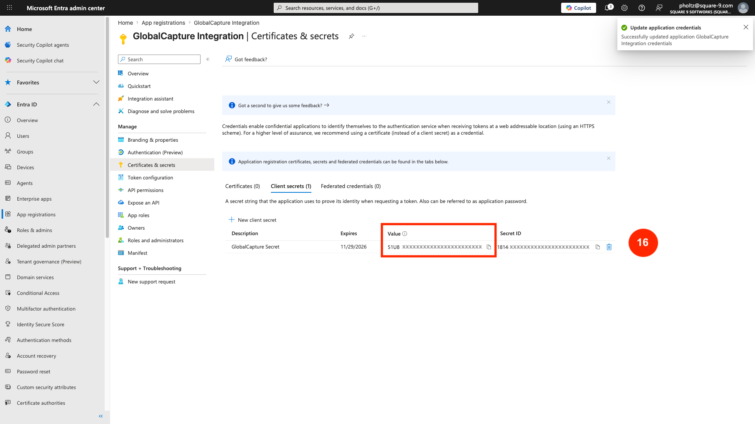Screen dimensions: 755x424
Task: Go to the Home breadcrumb
Action: [x=125, y=23]
